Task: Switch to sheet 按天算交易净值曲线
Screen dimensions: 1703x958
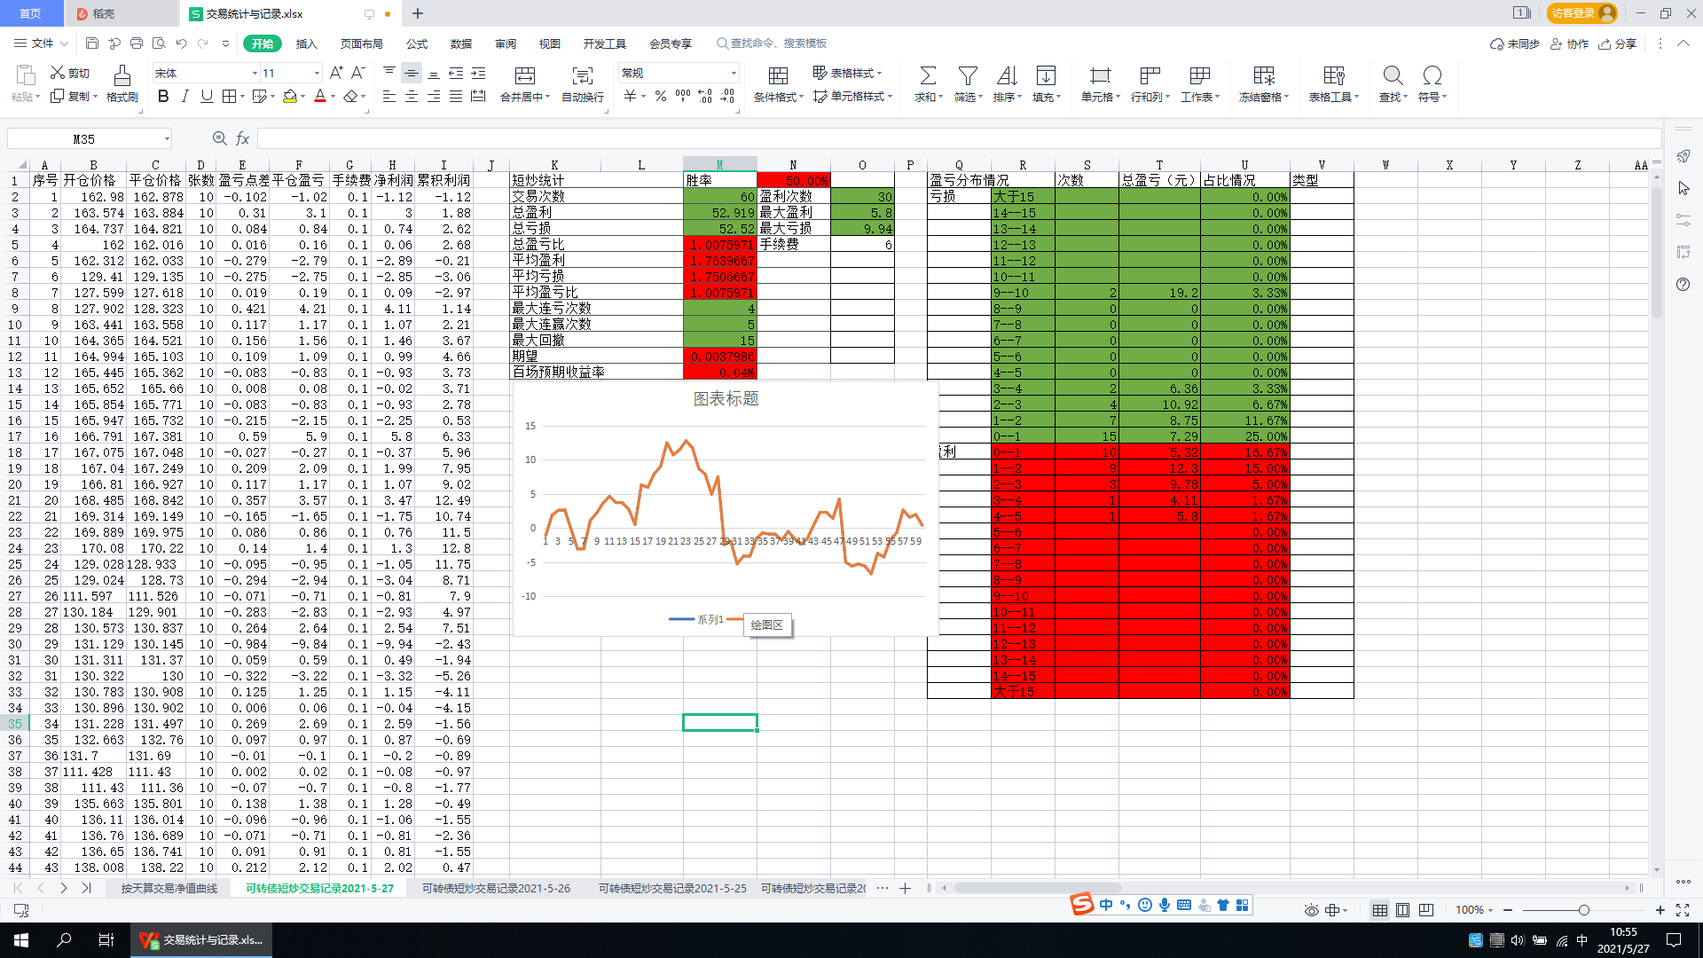Action: pos(169,888)
